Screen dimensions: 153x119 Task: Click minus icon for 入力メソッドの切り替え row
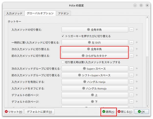coord(131,29)
